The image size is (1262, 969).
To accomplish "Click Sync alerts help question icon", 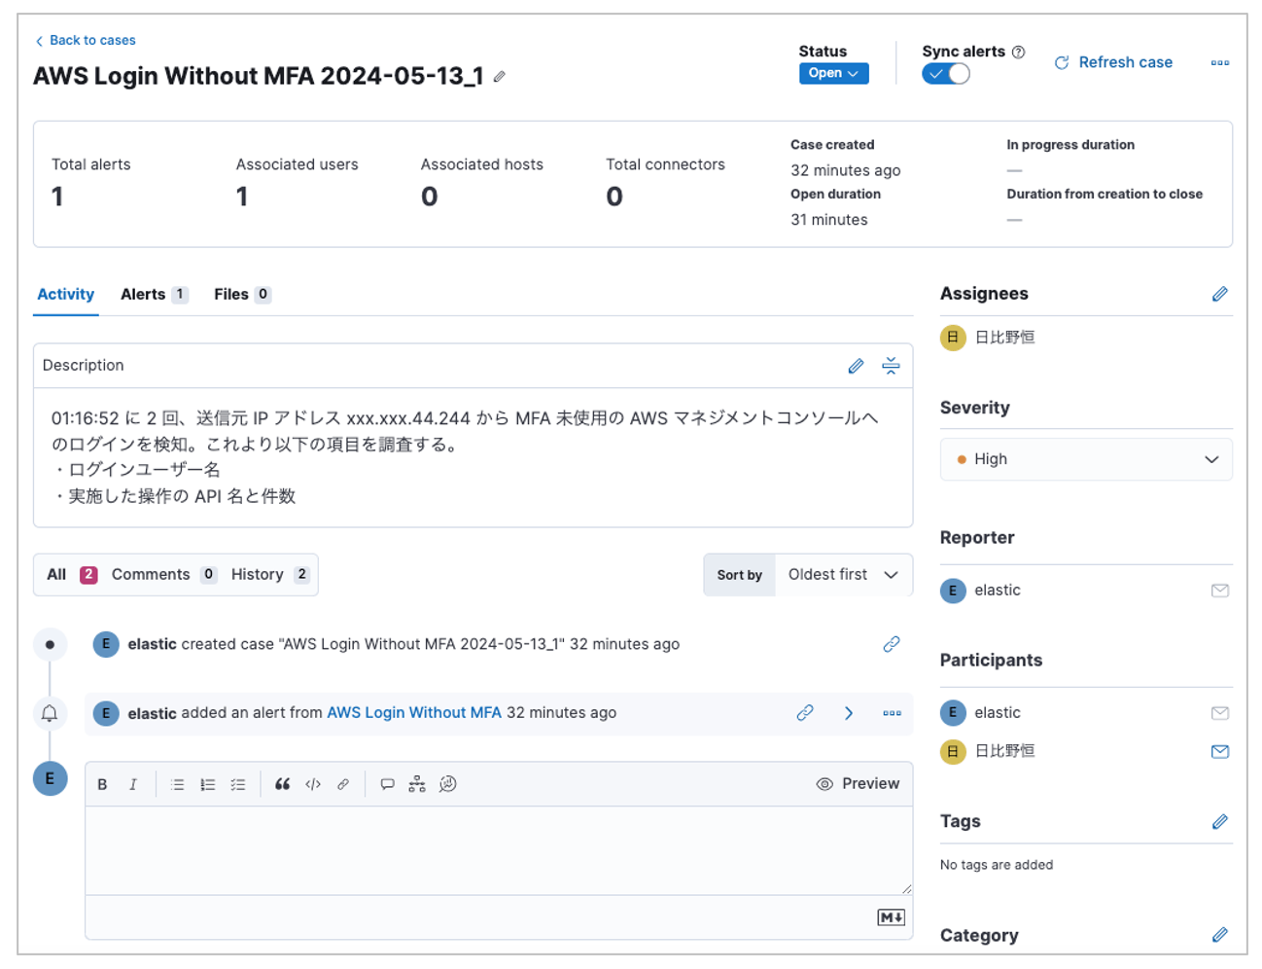I will (1018, 52).
